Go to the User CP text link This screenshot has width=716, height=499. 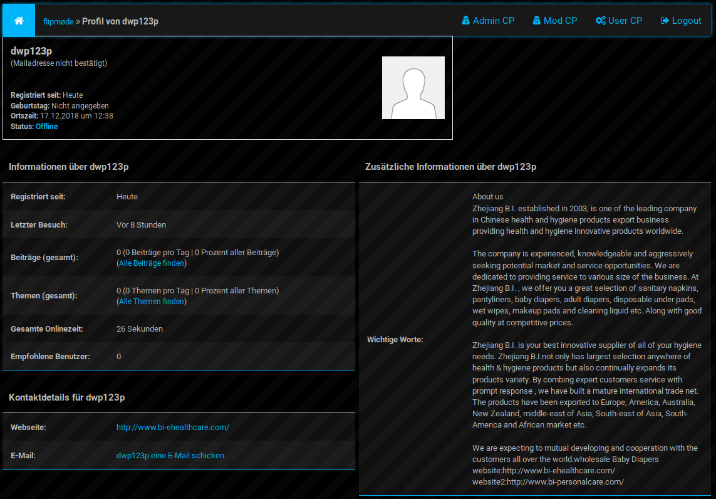(625, 21)
